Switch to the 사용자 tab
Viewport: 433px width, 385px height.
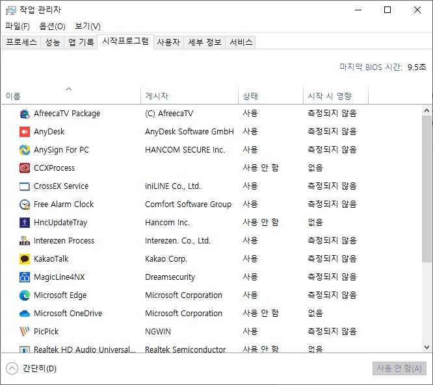tap(168, 42)
